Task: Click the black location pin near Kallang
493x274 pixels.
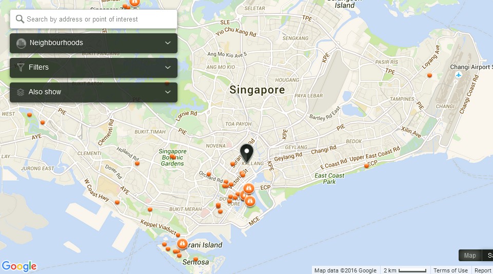Action: click(x=247, y=154)
